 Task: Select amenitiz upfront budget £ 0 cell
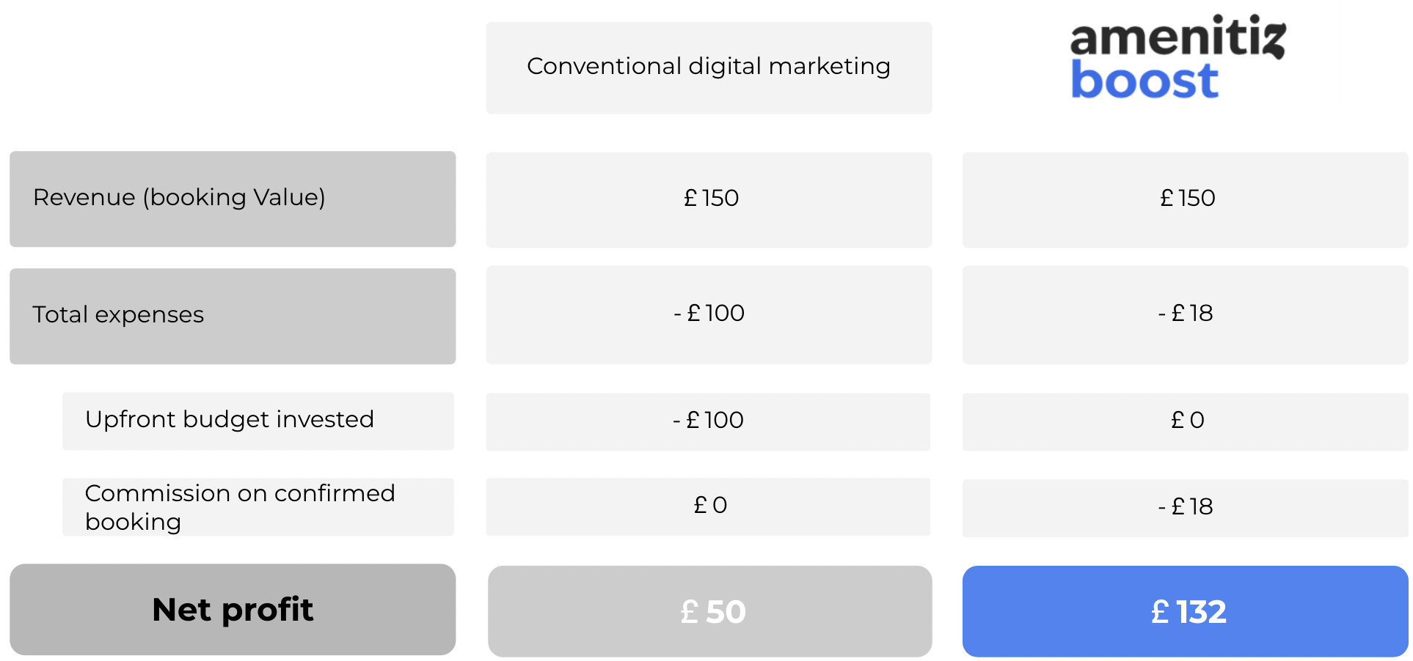coord(1185,421)
